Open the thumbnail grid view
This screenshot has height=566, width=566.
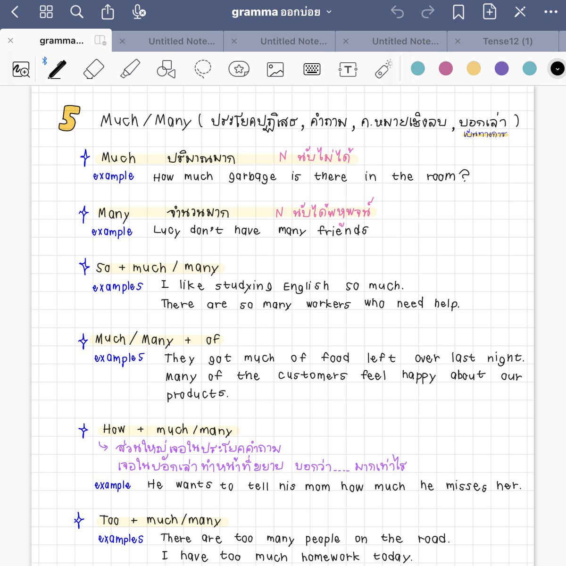point(46,12)
